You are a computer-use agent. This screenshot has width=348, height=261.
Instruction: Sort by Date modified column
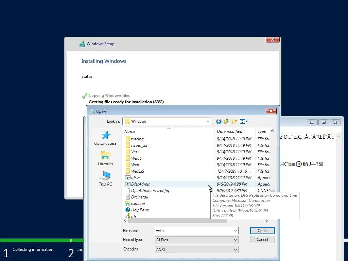235,132
